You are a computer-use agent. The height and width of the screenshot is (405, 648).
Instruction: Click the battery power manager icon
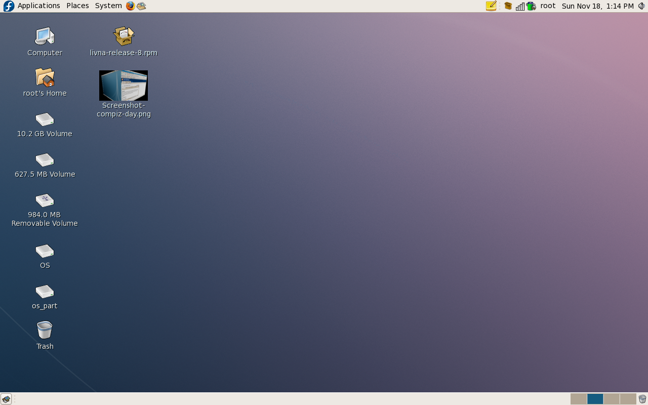(531, 6)
